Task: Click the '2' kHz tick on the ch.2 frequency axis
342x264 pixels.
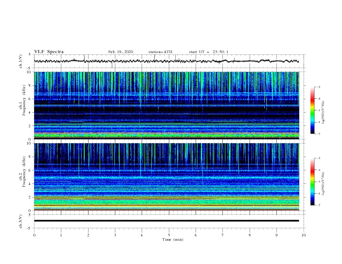Action: [31, 197]
